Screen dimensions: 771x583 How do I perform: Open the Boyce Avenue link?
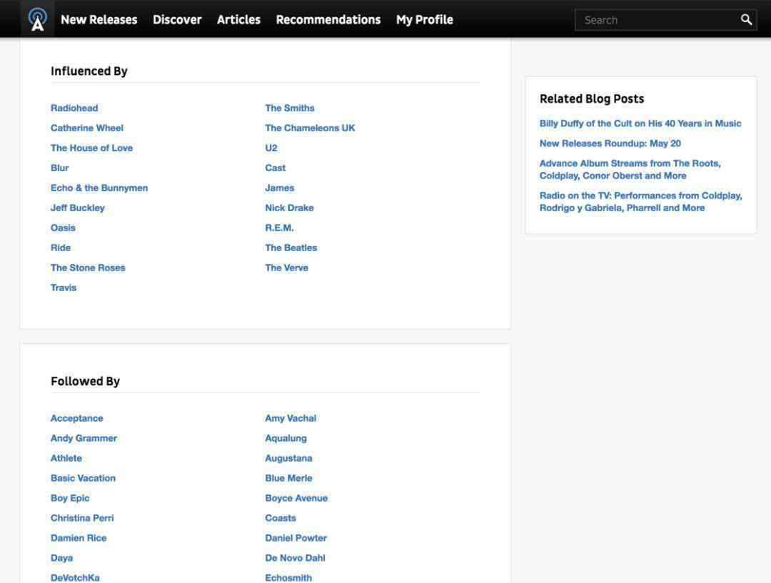pos(296,498)
